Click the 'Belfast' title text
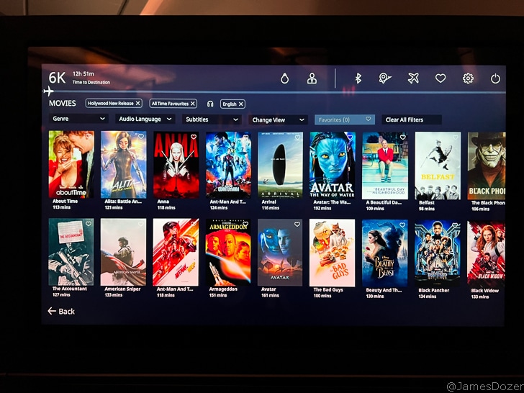The width and height of the screenshot is (524, 393). [426, 202]
